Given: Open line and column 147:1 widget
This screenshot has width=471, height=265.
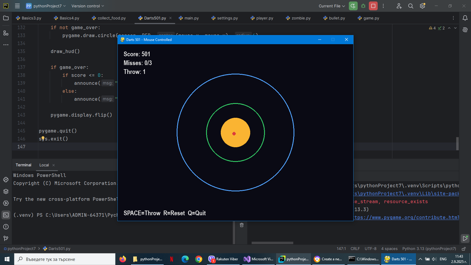Looking at the screenshot, I should tap(341, 249).
